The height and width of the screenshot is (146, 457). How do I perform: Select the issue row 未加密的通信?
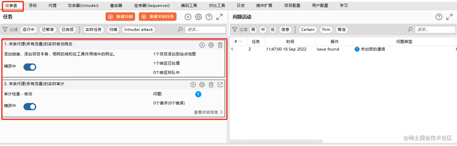[x=343, y=49]
